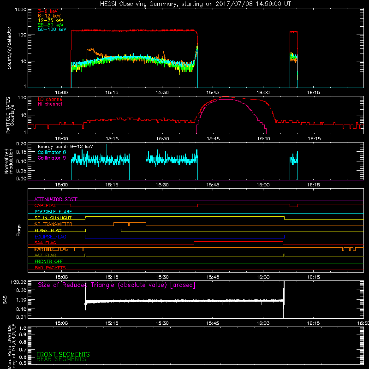Image resolution: width=369 pixels, height=369 pixels.
Task: Click the vertical Flags axis title
Action: (19, 230)
